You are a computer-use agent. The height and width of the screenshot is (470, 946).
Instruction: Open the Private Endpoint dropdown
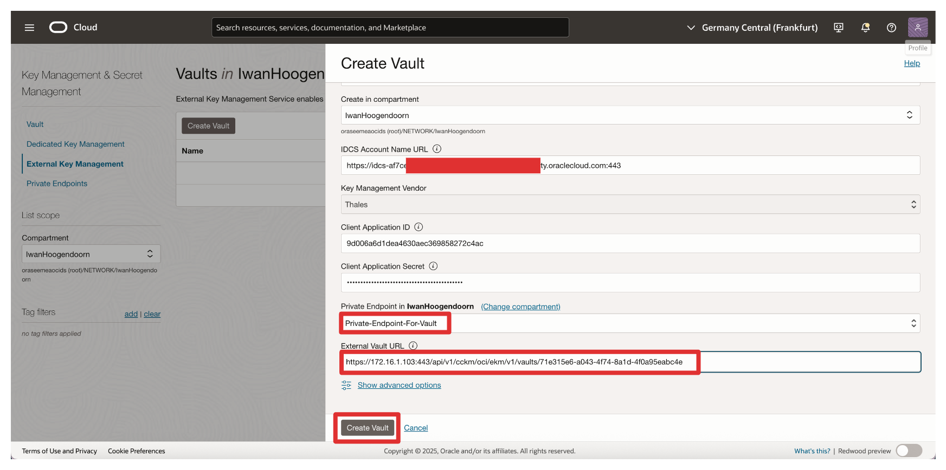630,324
